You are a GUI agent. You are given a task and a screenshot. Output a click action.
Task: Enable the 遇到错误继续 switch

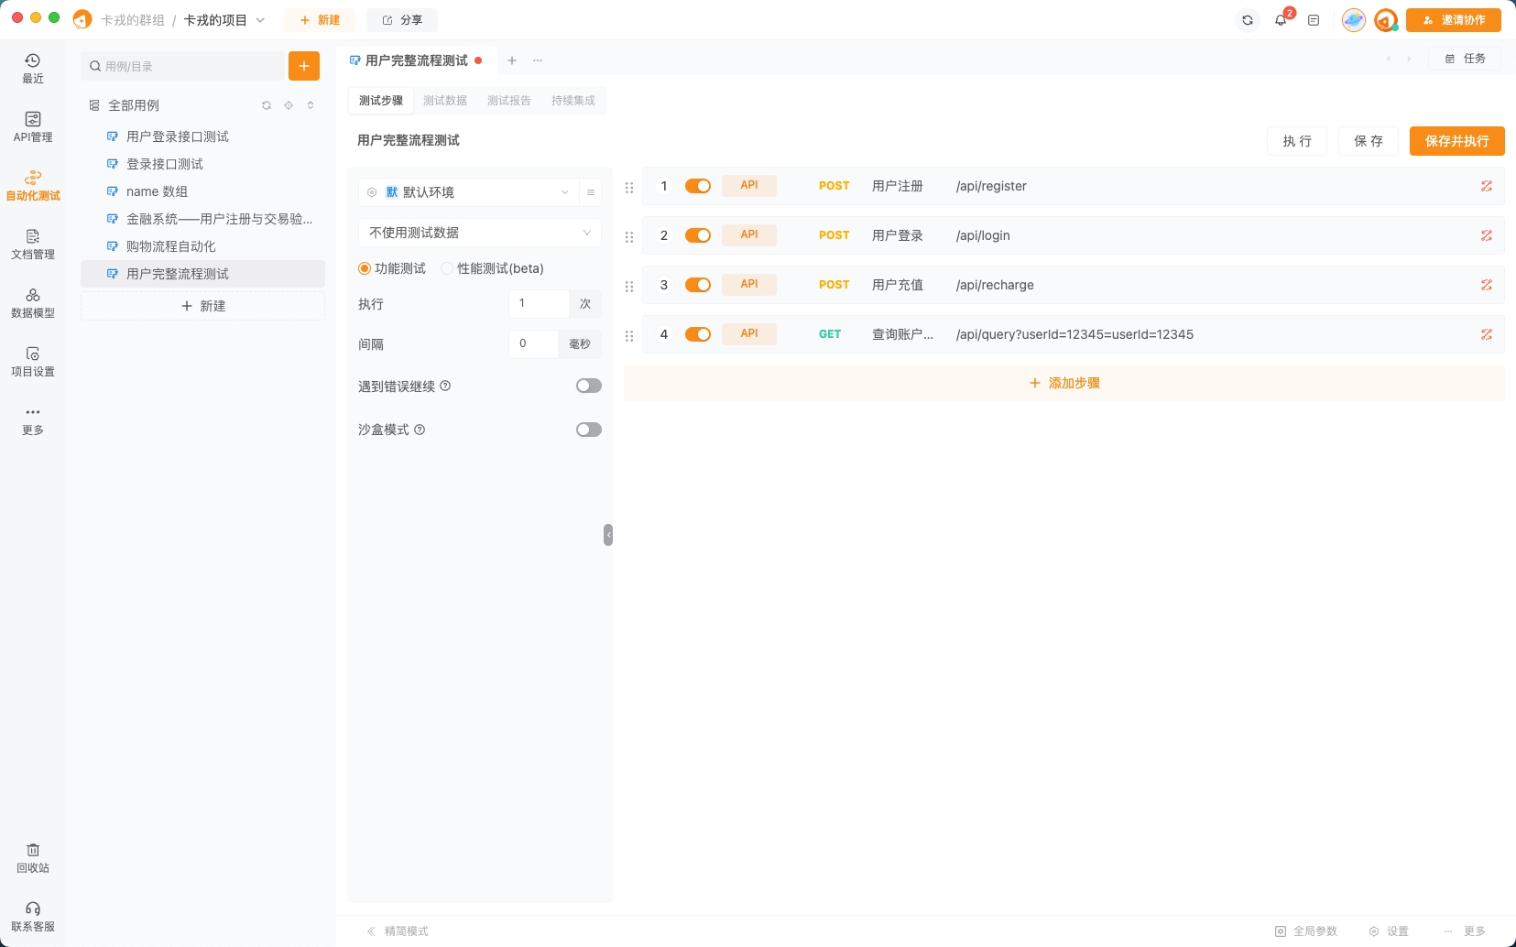pos(589,386)
